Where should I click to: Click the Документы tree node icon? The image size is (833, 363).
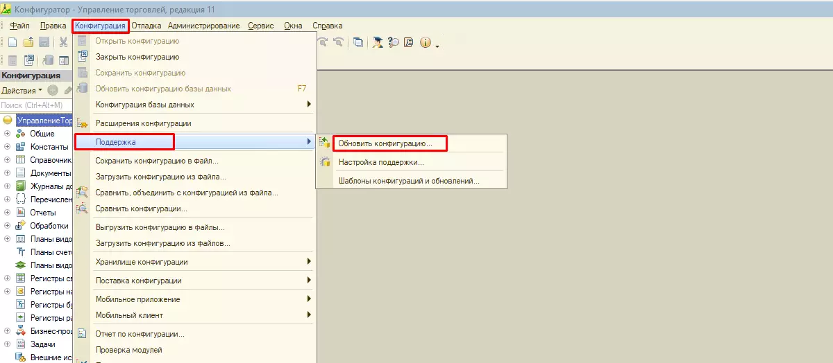(x=21, y=173)
